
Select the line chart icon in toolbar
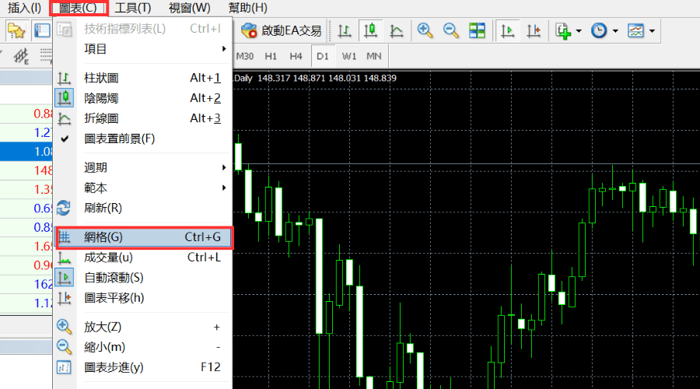point(396,30)
